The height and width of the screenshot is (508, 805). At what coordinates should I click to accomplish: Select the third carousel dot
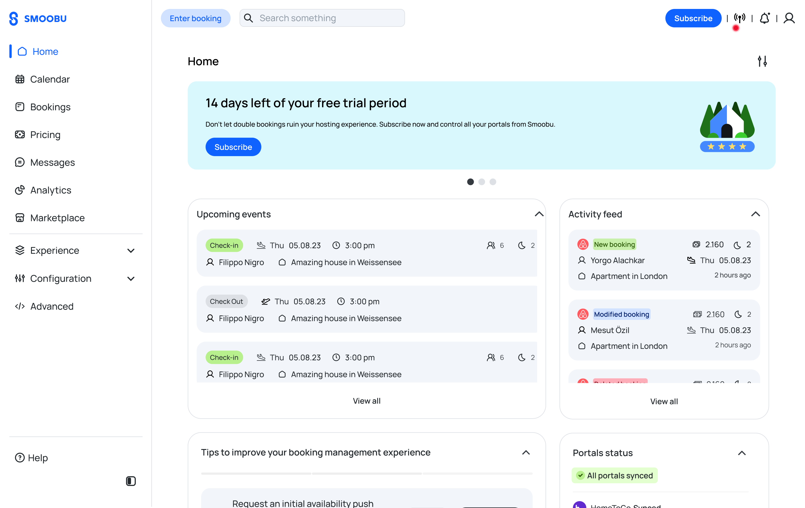(493, 181)
